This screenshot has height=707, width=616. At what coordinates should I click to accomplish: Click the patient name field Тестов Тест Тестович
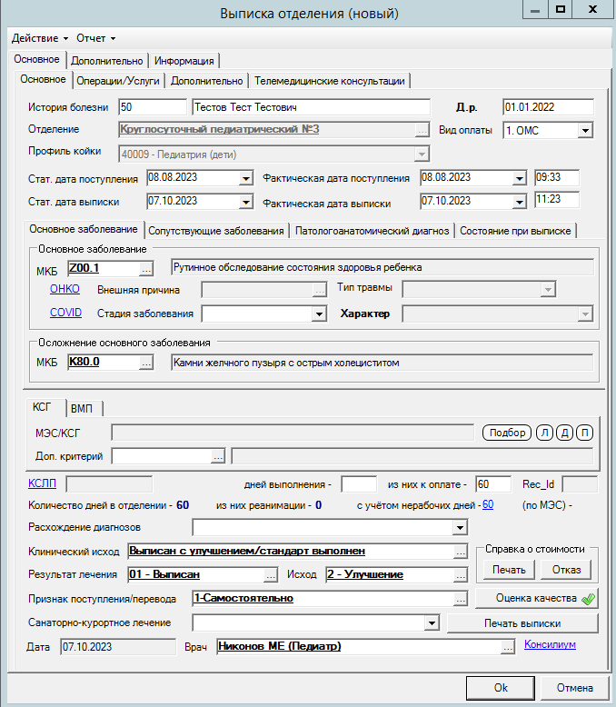coord(311,107)
